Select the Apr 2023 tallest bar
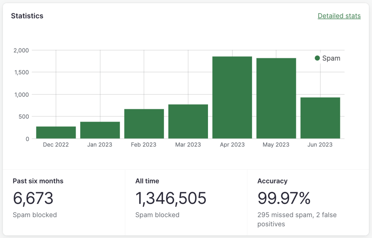Screen dimensions: 372x238 coord(232,98)
